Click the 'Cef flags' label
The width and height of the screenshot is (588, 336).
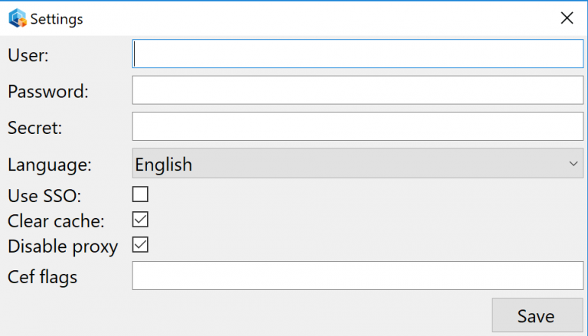(x=42, y=277)
